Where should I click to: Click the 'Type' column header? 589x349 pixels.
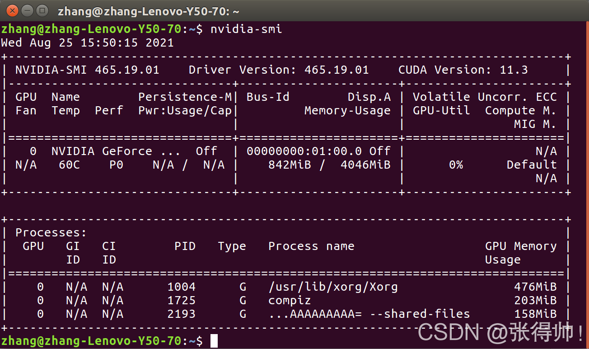click(232, 246)
